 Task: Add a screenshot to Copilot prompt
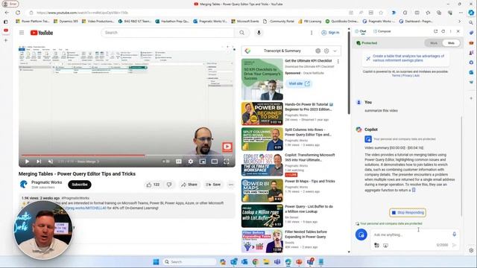385,245
